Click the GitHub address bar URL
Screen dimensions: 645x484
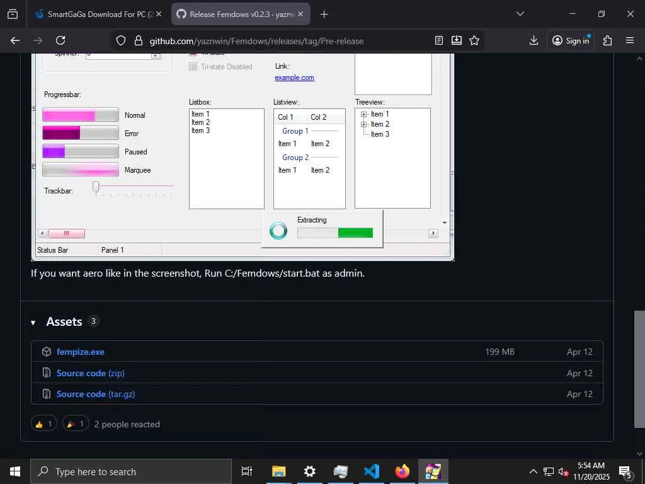pos(256,41)
